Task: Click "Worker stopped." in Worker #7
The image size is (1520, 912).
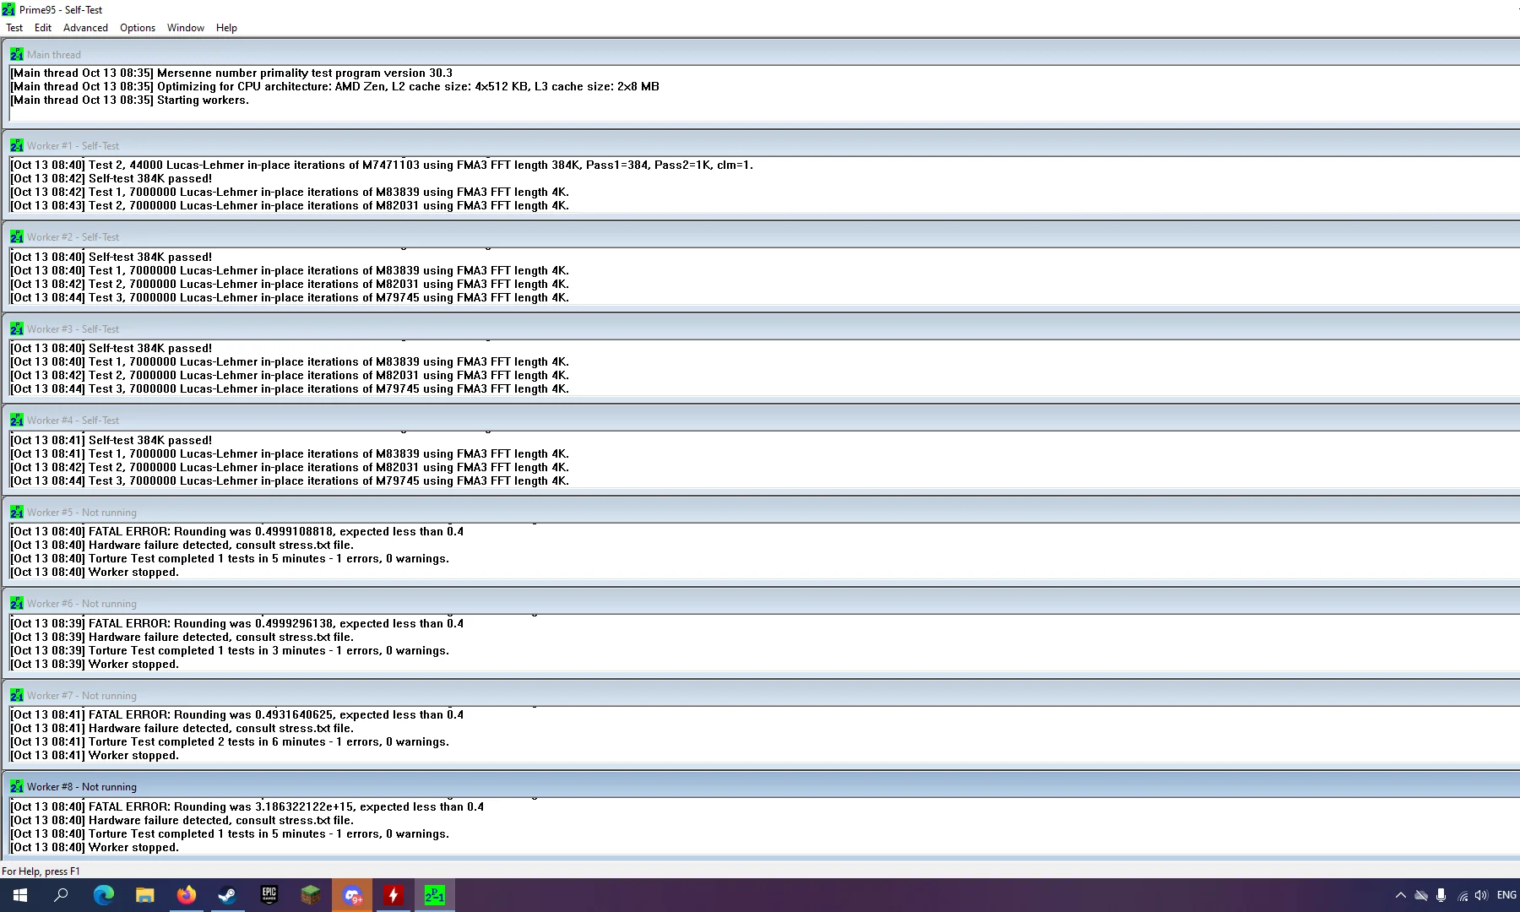Action: [95, 755]
